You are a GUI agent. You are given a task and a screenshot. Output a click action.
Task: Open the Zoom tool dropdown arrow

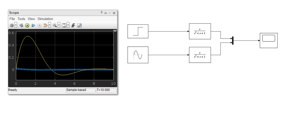(59, 25)
